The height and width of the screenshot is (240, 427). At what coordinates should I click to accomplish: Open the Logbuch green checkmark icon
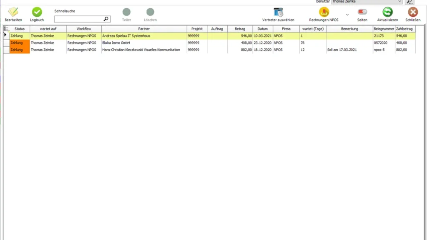(37, 12)
